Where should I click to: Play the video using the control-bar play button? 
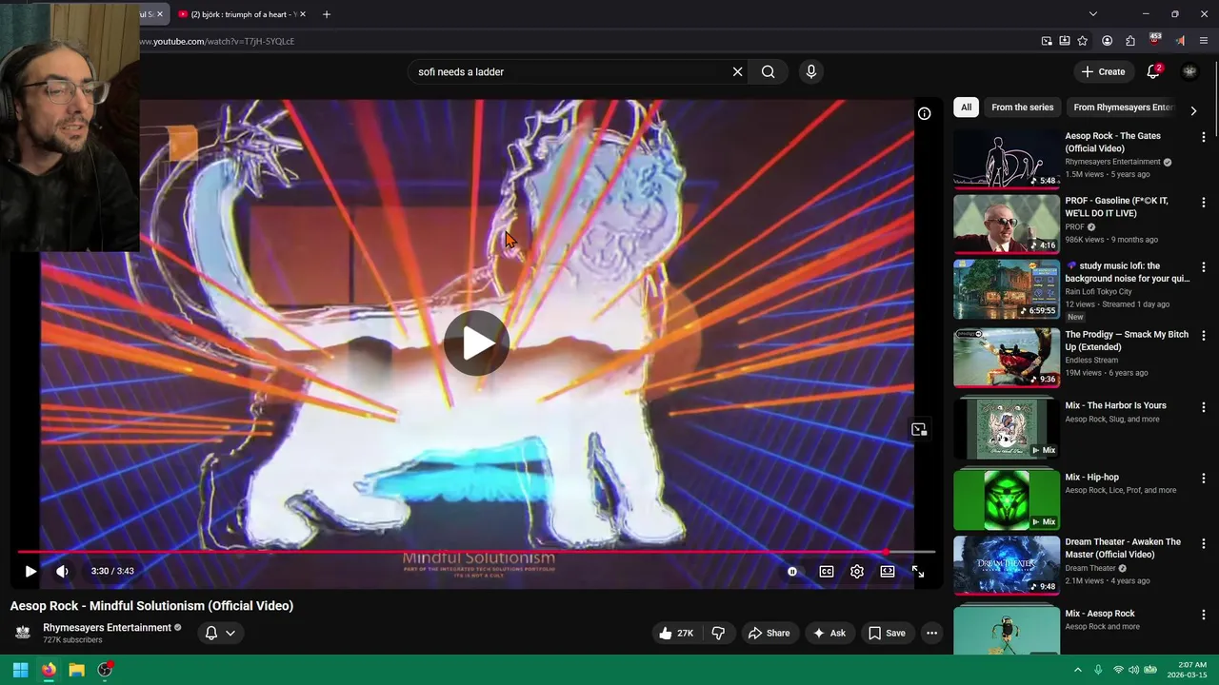point(30,571)
